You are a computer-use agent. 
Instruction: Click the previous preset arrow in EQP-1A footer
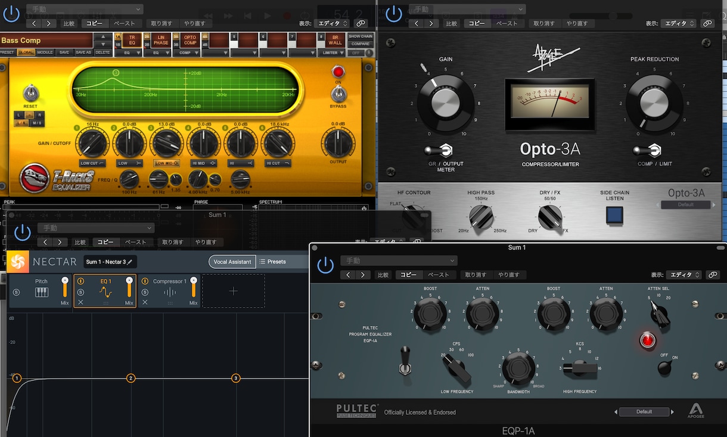pyautogui.click(x=616, y=412)
